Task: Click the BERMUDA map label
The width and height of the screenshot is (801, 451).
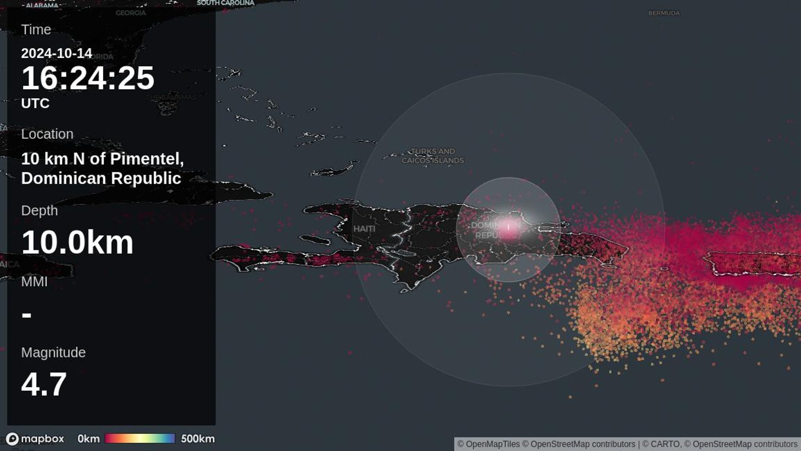Action: tap(664, 13)
